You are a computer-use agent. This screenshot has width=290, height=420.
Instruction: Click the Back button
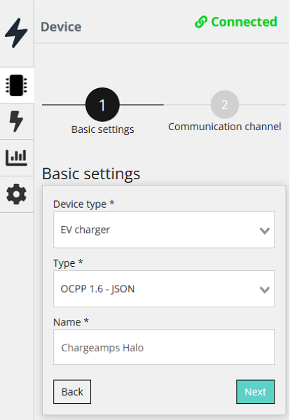coord(72,391)
